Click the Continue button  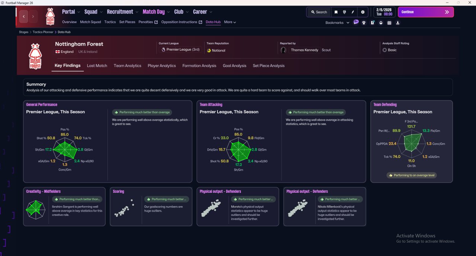pos(426,12)
